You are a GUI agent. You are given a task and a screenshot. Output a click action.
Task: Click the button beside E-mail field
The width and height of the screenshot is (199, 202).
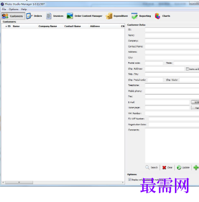(195, 102)
